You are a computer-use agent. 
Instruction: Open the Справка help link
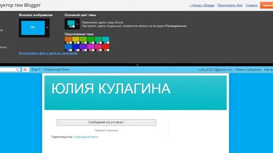[251, 5]
